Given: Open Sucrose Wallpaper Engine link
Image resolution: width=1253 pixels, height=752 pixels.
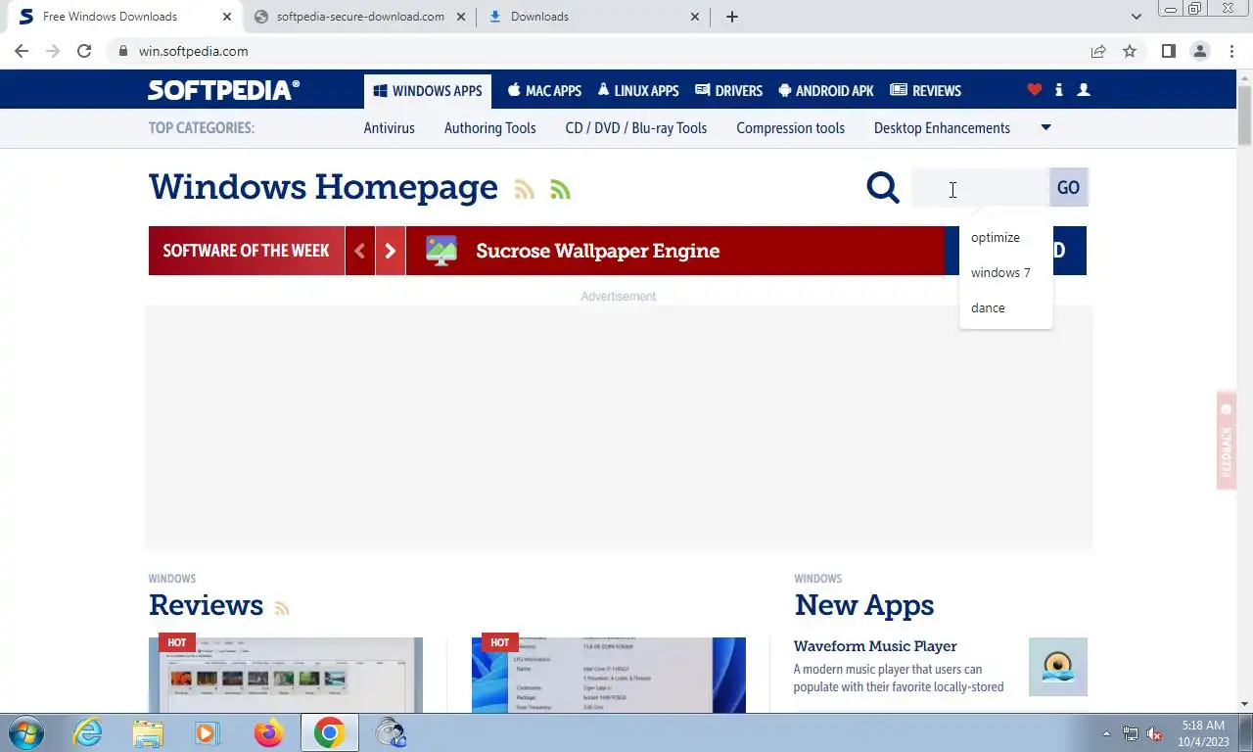Looking at the screenshot, I should pos(598,251).
